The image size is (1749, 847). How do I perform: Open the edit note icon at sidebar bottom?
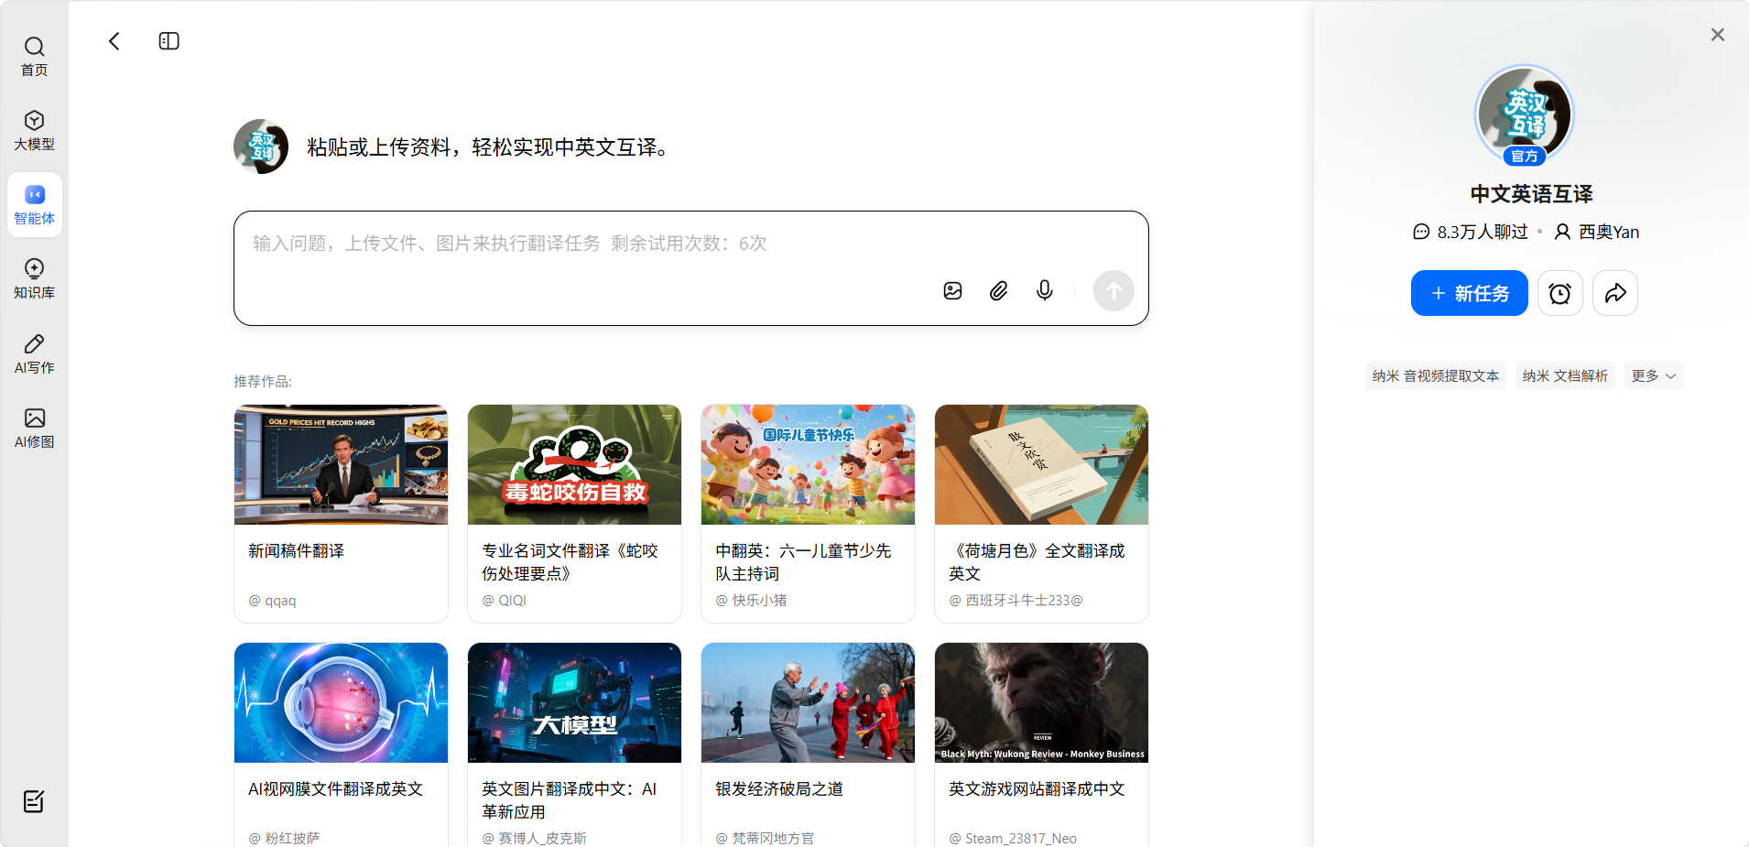tap(34, 801)
